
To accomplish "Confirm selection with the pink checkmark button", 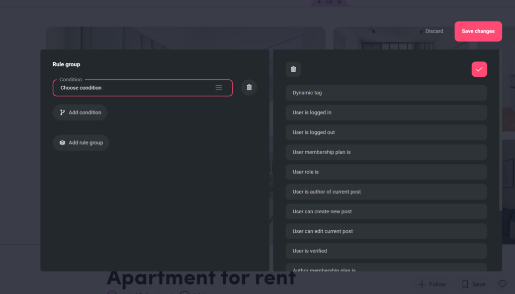I will pyautogui.click(x=479, y=69).
